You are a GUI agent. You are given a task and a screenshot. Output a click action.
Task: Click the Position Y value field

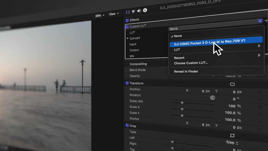237,92
